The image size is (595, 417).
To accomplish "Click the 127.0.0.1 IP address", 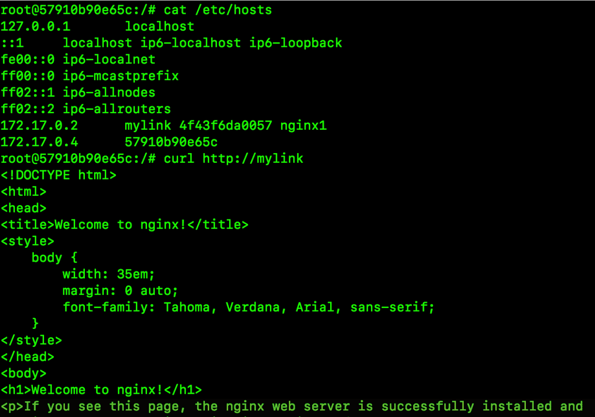I will coord(35,26).
